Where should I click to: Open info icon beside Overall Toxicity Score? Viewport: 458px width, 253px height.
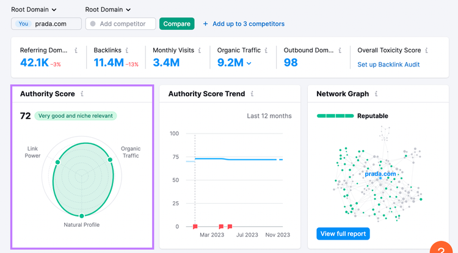tap(426, 51)
